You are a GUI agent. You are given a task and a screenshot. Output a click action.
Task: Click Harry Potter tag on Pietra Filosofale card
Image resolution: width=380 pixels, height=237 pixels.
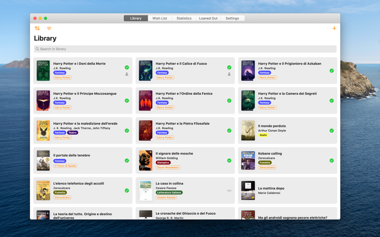(165, 137)
